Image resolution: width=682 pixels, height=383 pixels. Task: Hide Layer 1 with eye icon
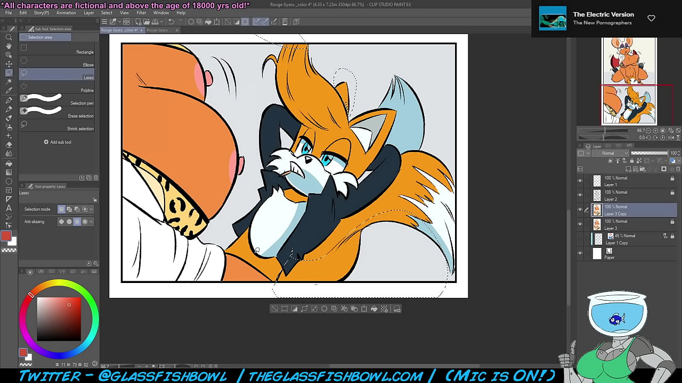coord(580,181)
